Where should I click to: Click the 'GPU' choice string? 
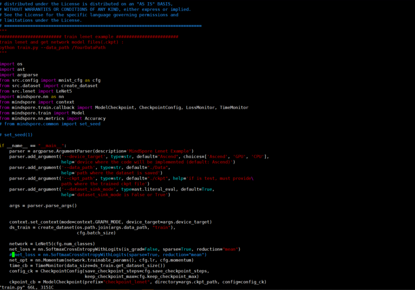pyautogui.click(x=239, y=157)
